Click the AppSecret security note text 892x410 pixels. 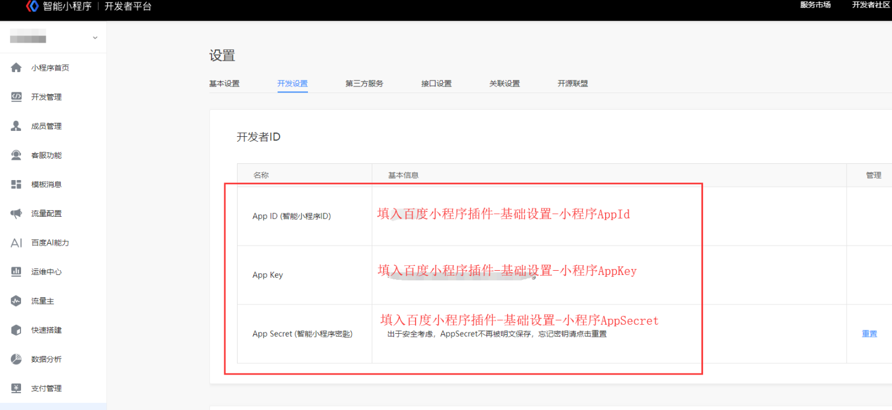pyautogui.click(x=497, y=334)
